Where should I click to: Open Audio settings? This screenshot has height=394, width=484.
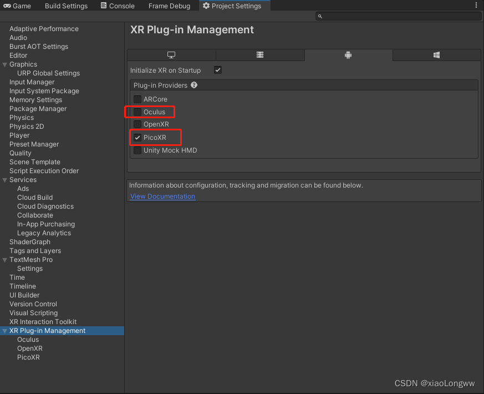18,38
